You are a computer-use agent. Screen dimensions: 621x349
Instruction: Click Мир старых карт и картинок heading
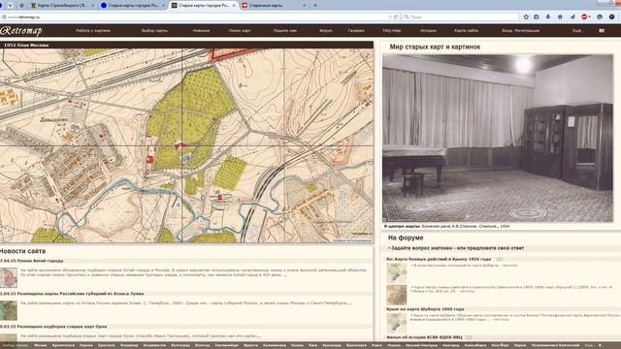pyautogui.click(x=435, y=47)
